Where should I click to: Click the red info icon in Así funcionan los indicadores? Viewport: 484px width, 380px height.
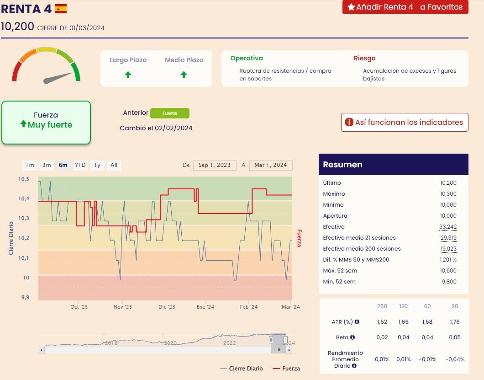[x=349, y=123]
